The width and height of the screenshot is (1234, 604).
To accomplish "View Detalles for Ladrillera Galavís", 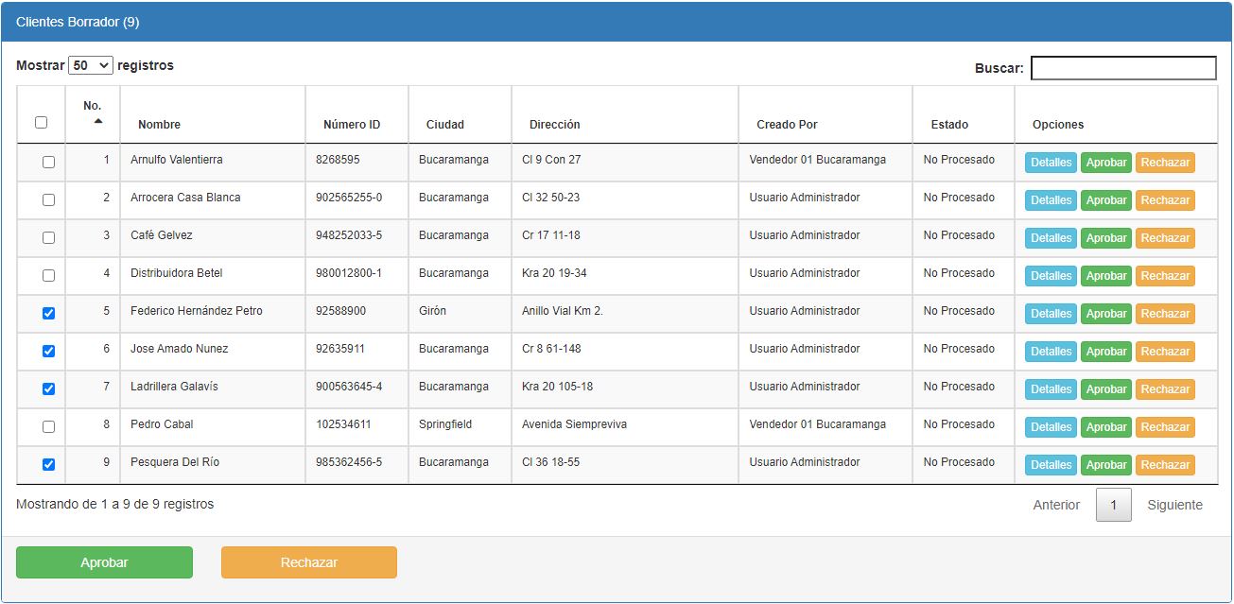I will tap(1051, 389).
